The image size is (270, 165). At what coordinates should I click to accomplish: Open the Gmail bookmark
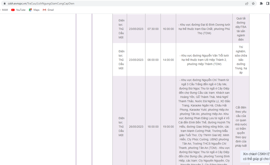coord(49,10)
